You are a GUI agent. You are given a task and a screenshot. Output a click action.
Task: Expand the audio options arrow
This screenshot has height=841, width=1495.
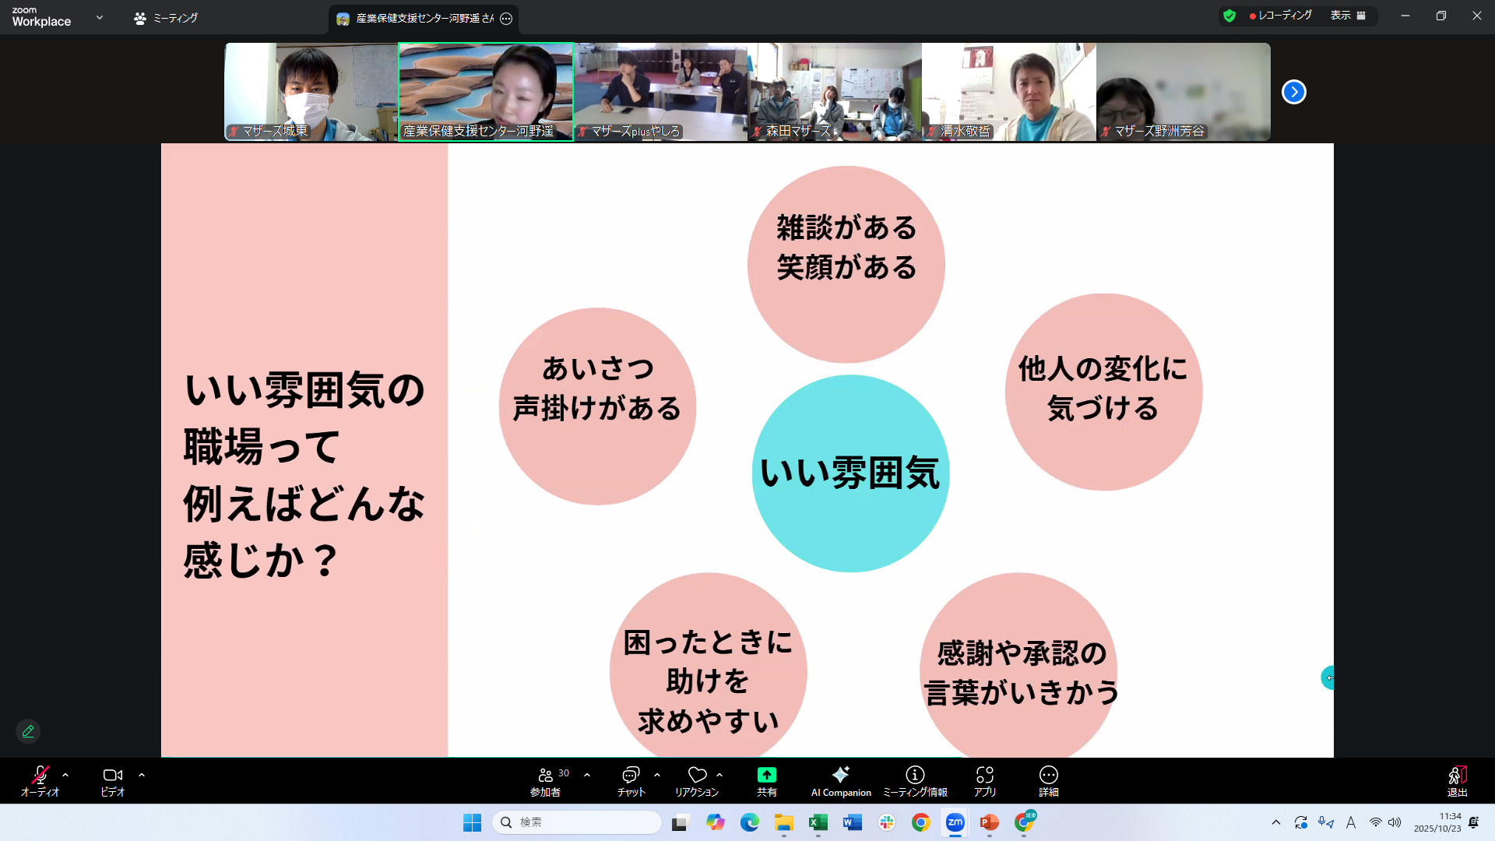65,775
